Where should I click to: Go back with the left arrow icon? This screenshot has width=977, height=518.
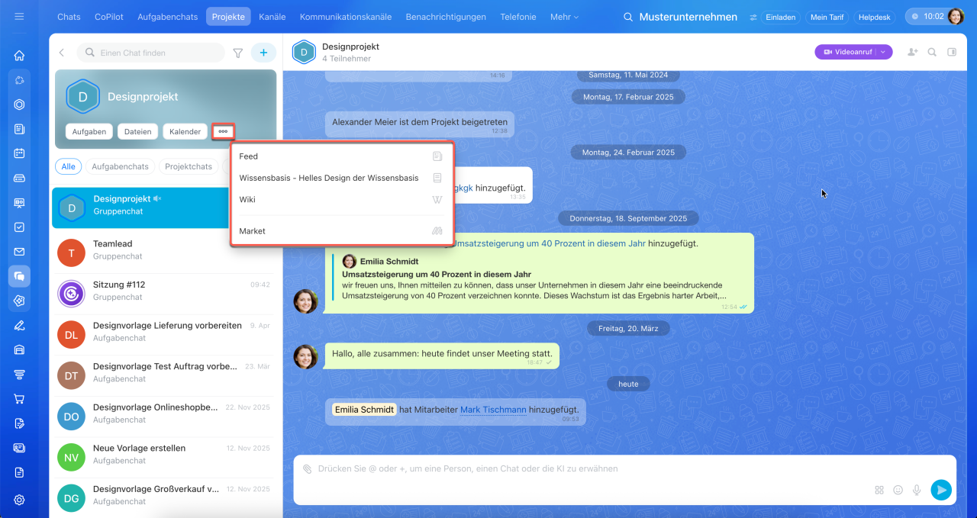click(x=62, y=53)
